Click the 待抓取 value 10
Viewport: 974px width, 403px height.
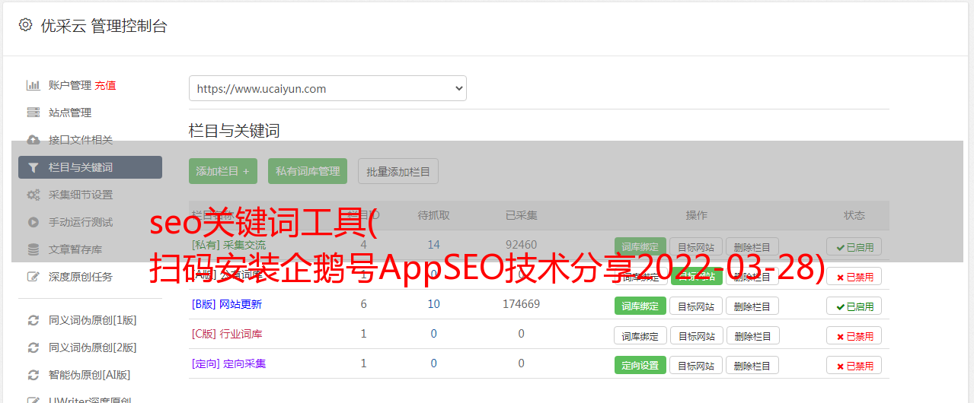point(433,304)
